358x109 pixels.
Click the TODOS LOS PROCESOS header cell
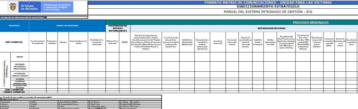pyautogui.click(x=67, y=26)
